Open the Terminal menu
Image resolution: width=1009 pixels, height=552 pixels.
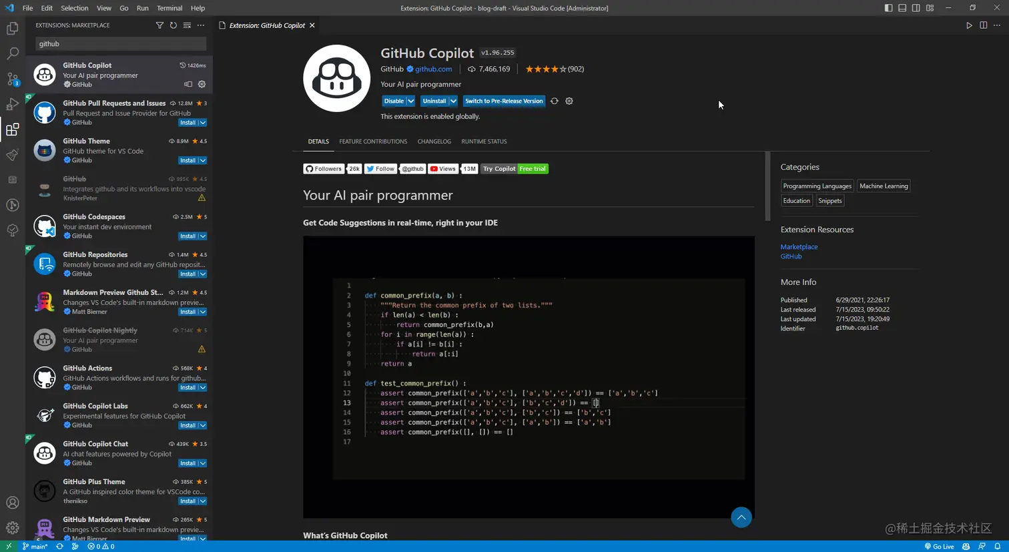point(170,8)
